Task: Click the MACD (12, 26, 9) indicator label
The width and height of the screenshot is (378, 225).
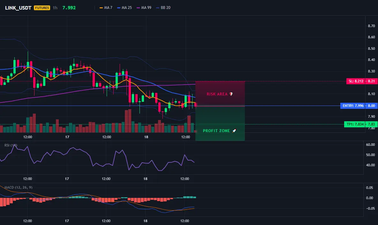Action: 18,187
